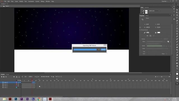The image size is (179, 101).
Task: Click the After Effects icon in the taskbar
Action: (x=27, y=99)
